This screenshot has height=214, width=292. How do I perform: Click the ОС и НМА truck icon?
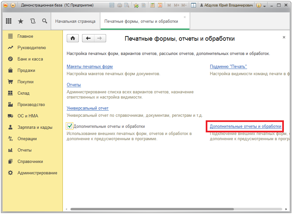coord(10,116)
